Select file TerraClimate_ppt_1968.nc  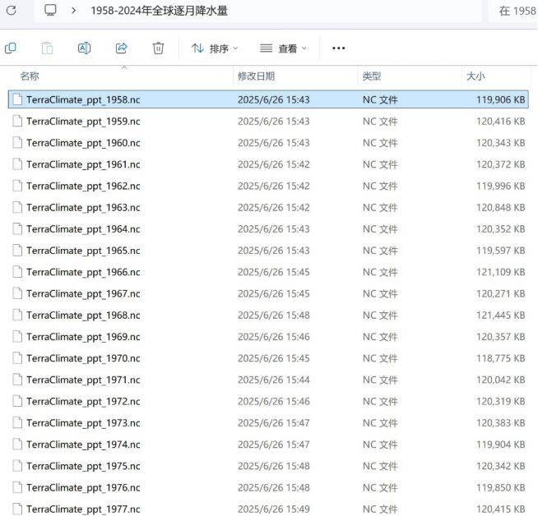click(268, 316)
